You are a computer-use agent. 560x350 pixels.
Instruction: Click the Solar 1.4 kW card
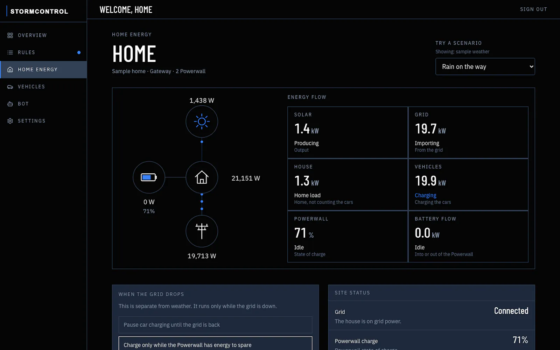[348, 133]
